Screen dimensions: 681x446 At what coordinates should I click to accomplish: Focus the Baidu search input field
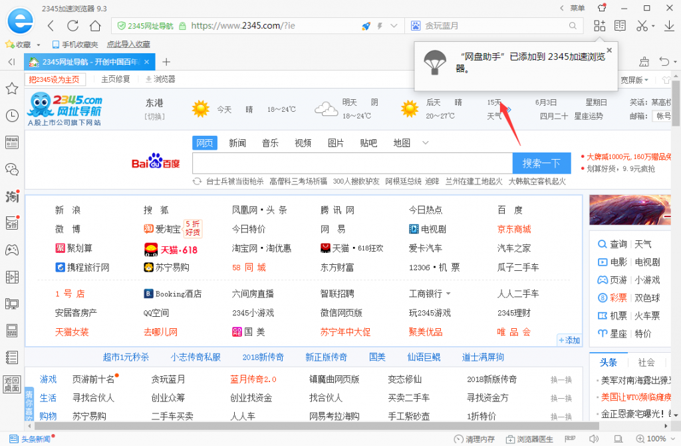[x=352, y=164]
